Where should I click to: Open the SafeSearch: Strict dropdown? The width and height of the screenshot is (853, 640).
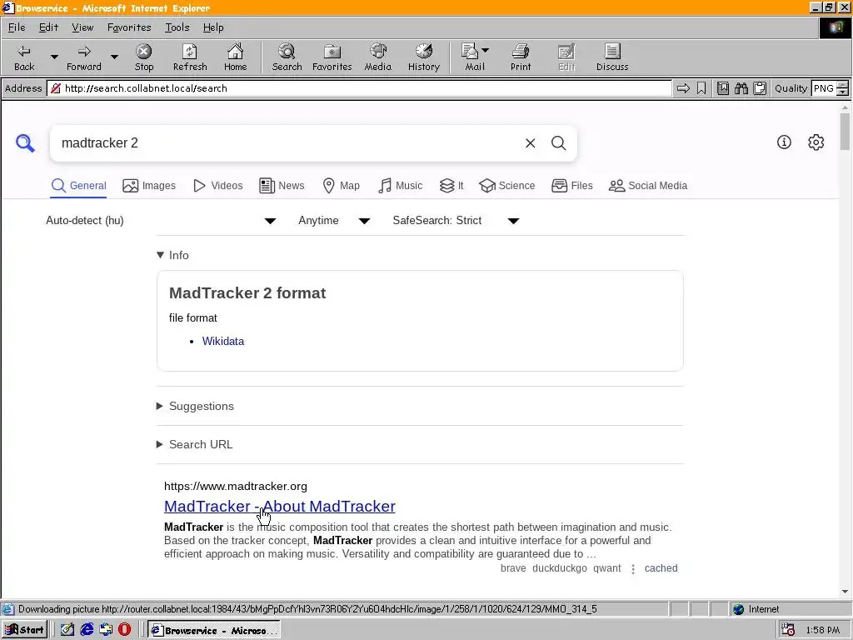point(456,220)
